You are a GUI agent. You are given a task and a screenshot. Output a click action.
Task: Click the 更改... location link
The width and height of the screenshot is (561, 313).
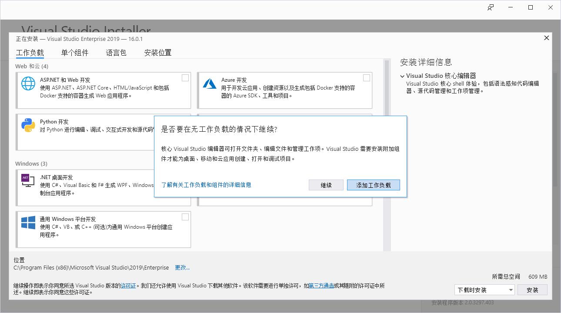182,267
